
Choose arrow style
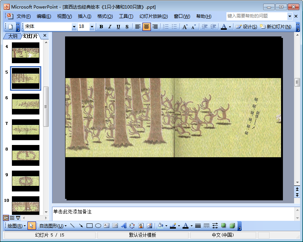215,226
